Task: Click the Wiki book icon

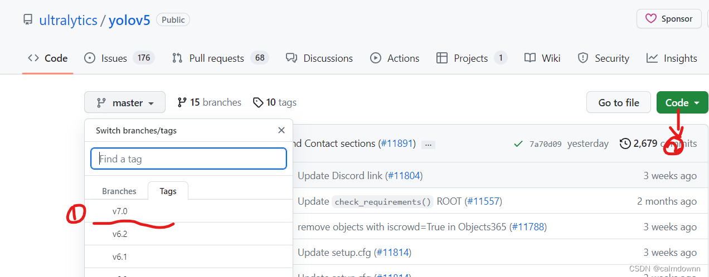Action: (530, 58)
